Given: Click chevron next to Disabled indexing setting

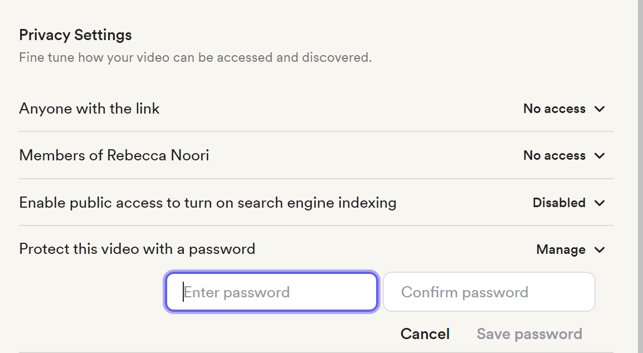Looking at the screenshot, I should (x=600, y=203).
